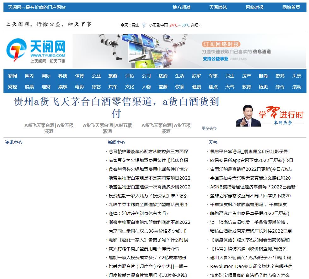Open the 订阅网络时报 banner
Viewport: 309px width, 279px height.
coord(189,51)
